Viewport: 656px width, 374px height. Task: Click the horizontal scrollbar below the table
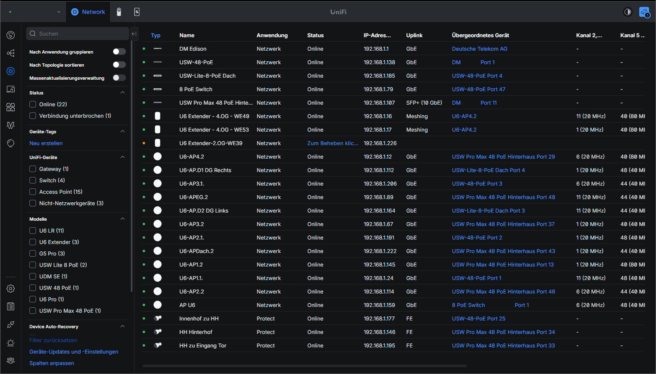[304, 366]
